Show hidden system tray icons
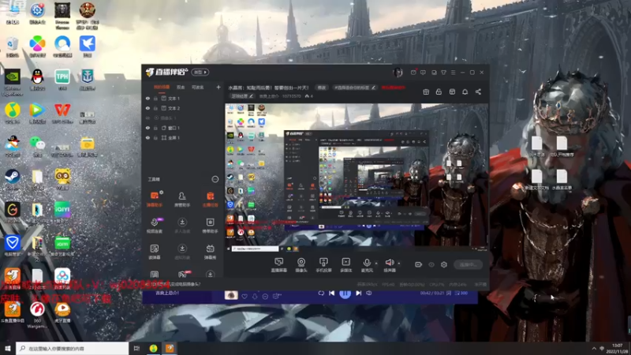Image resolution: width=631 pixels, height=355 pixels. (x=594, y=348)
